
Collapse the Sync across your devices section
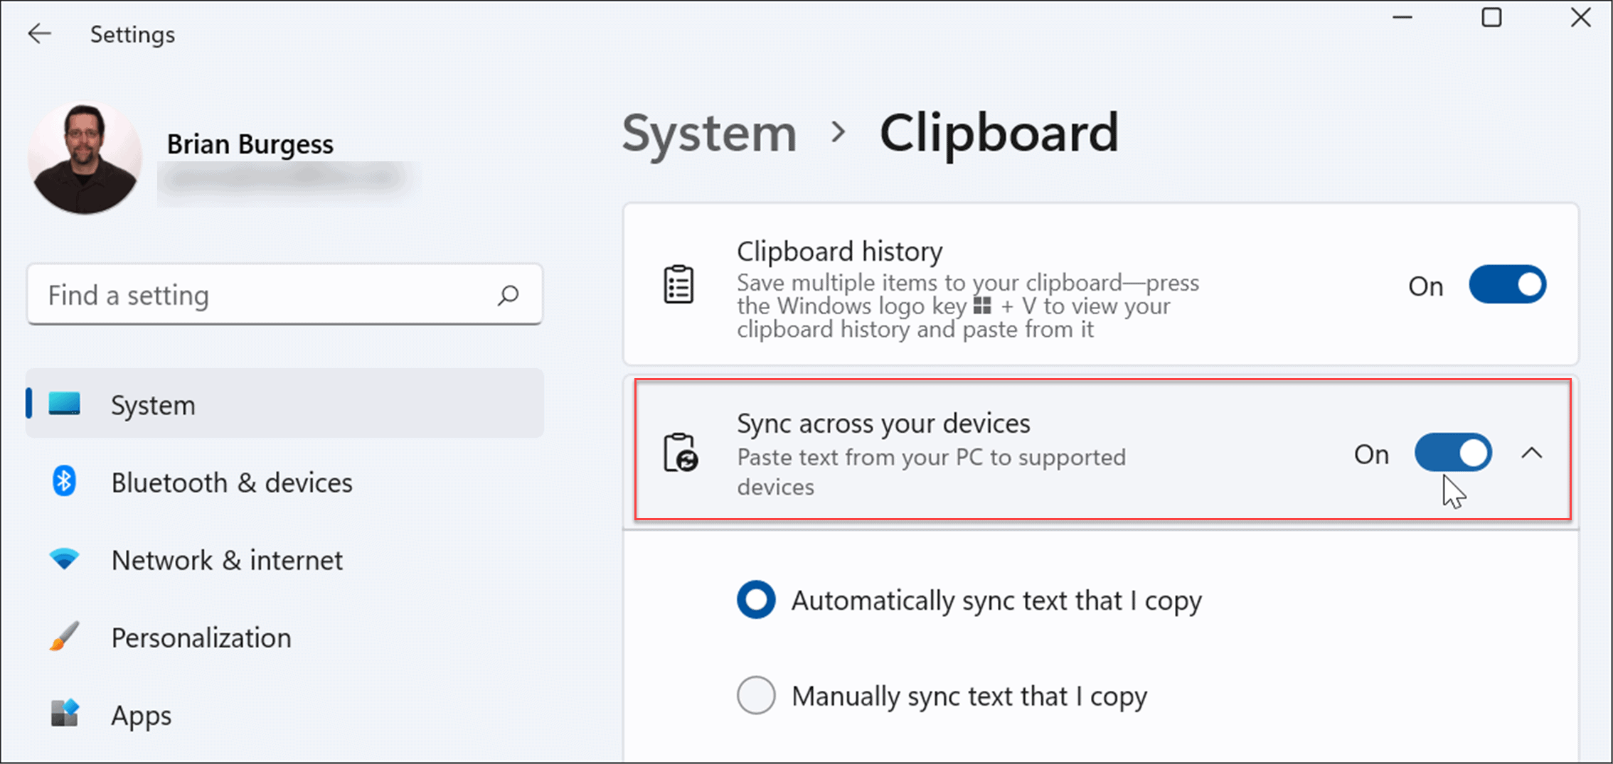1531,453
